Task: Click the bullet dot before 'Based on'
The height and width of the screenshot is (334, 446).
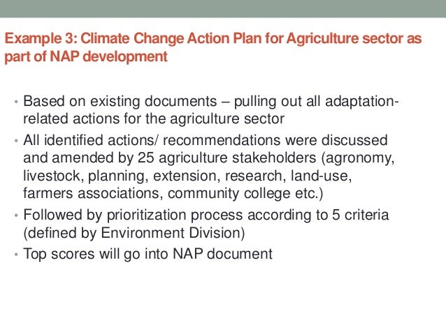Action: coord(16,102)
